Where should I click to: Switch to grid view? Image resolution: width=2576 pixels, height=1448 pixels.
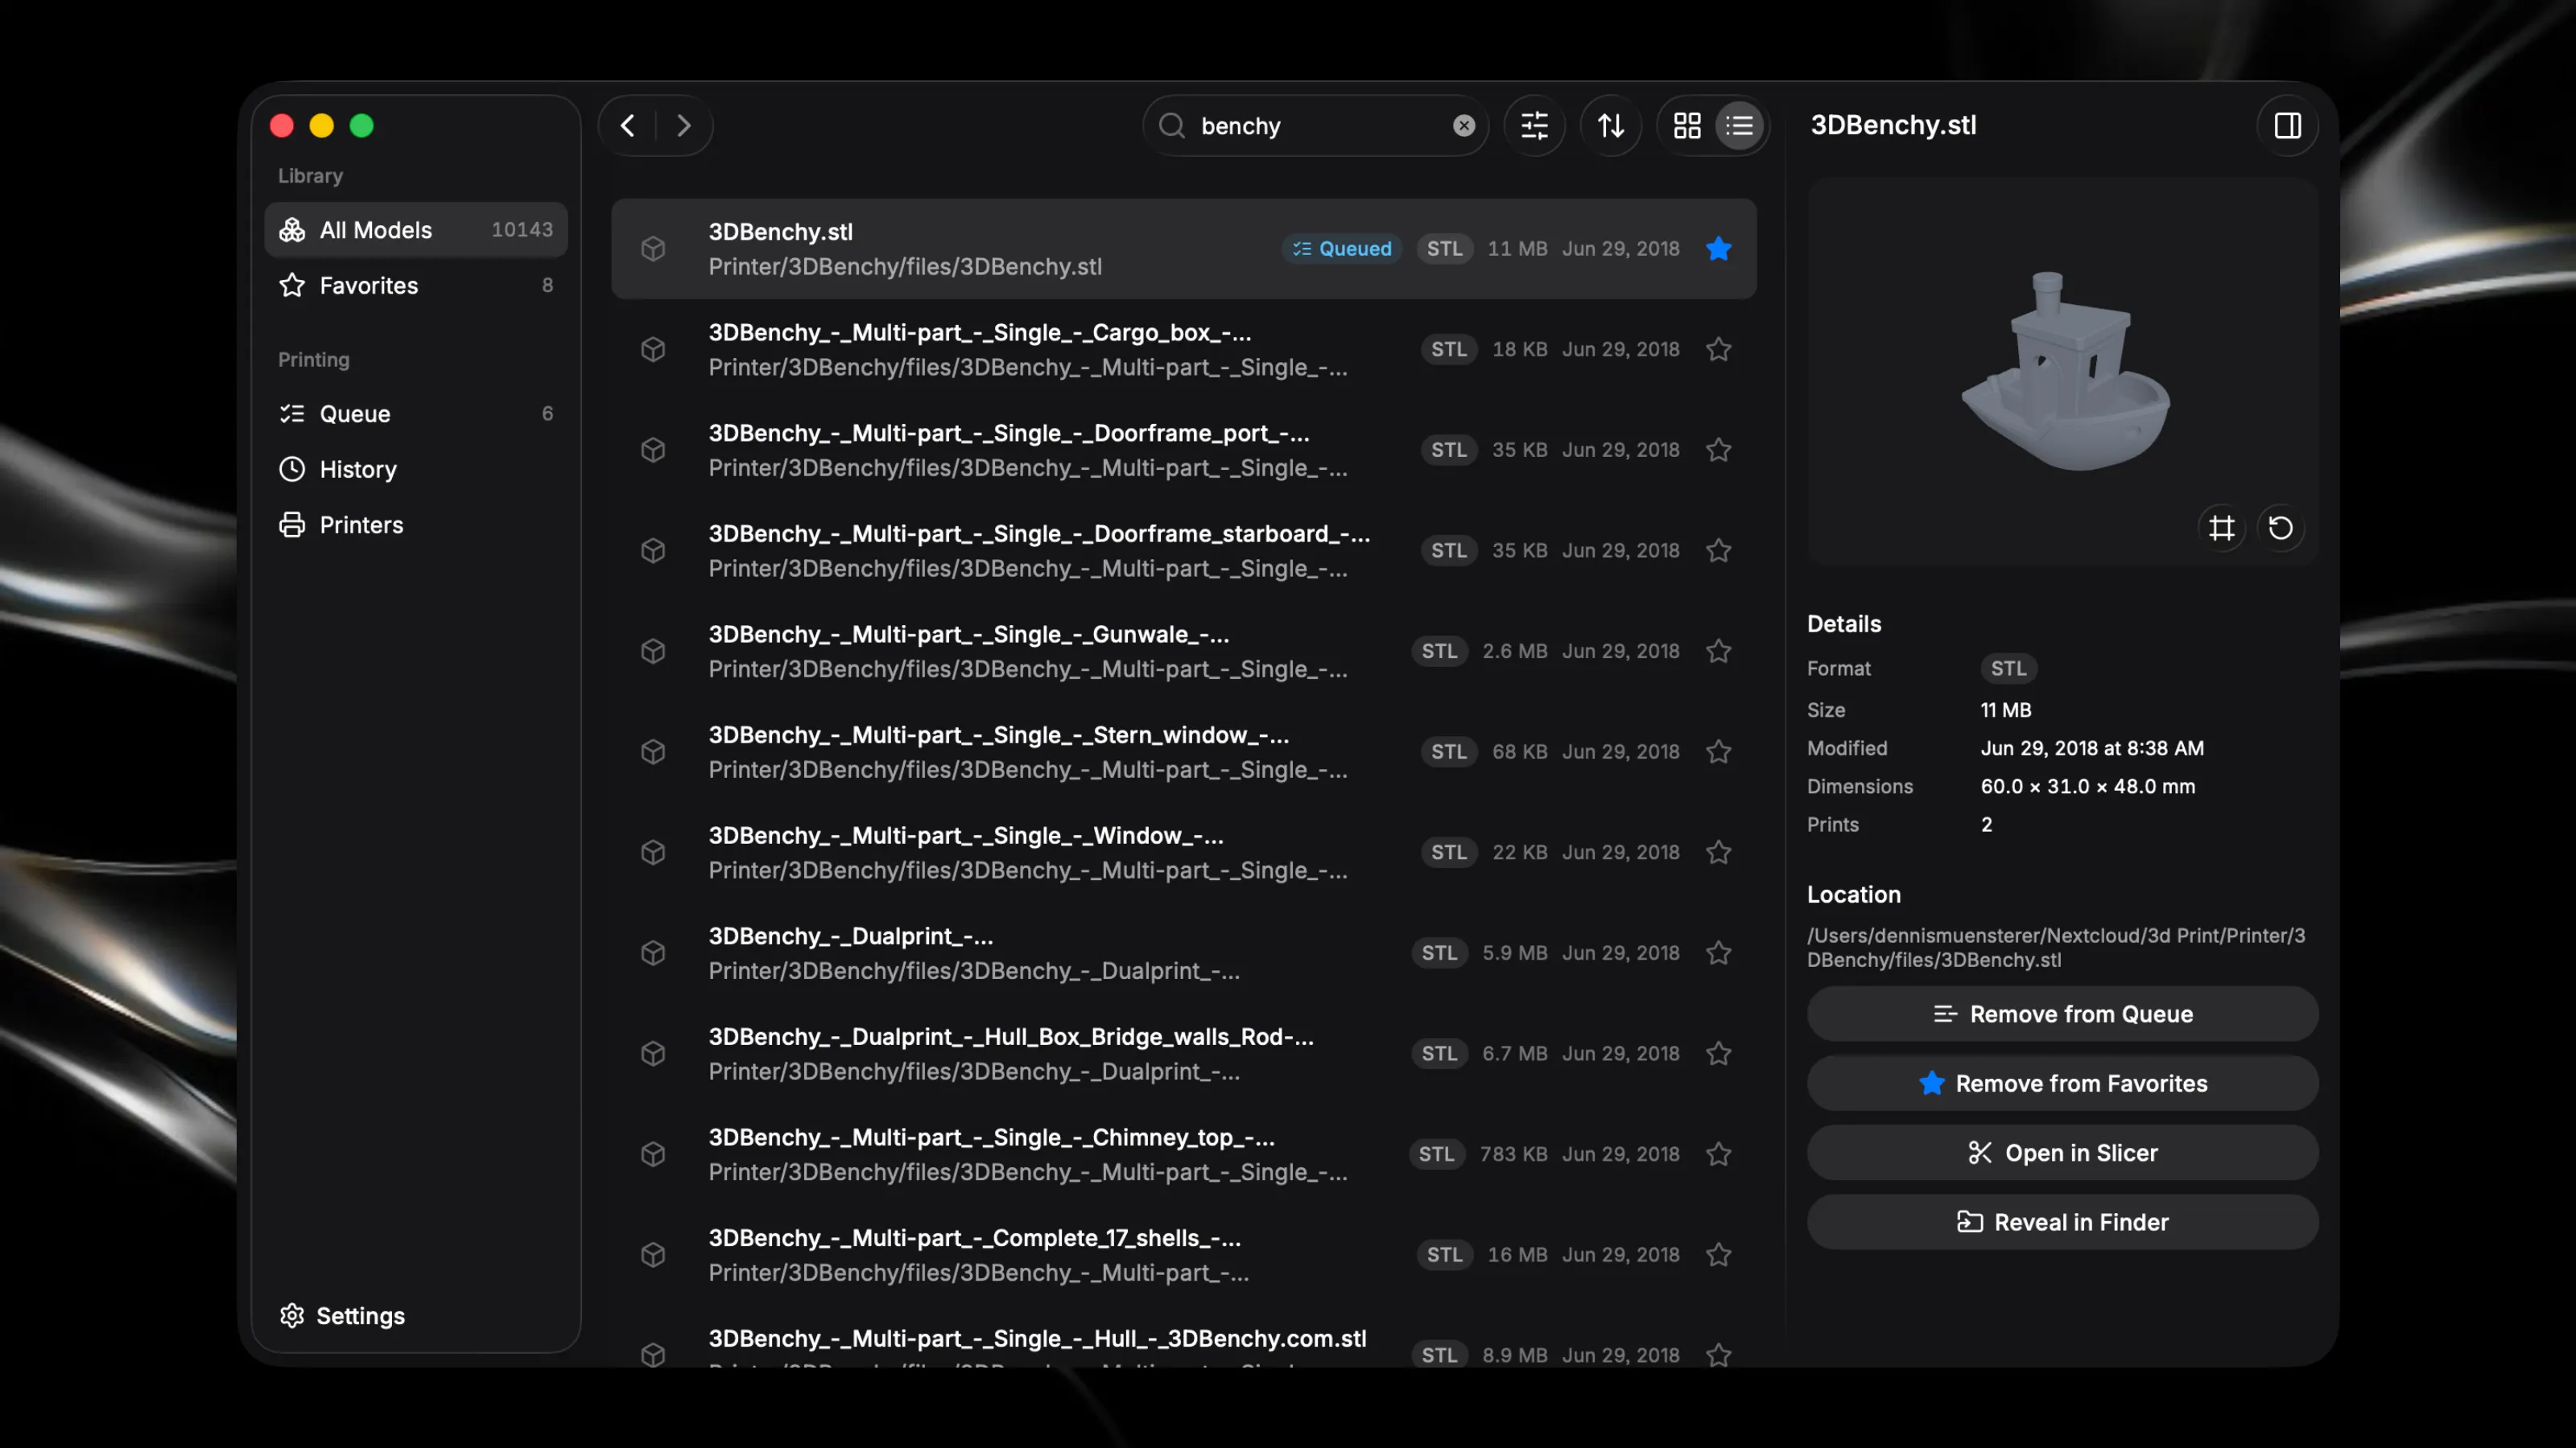1687,126
